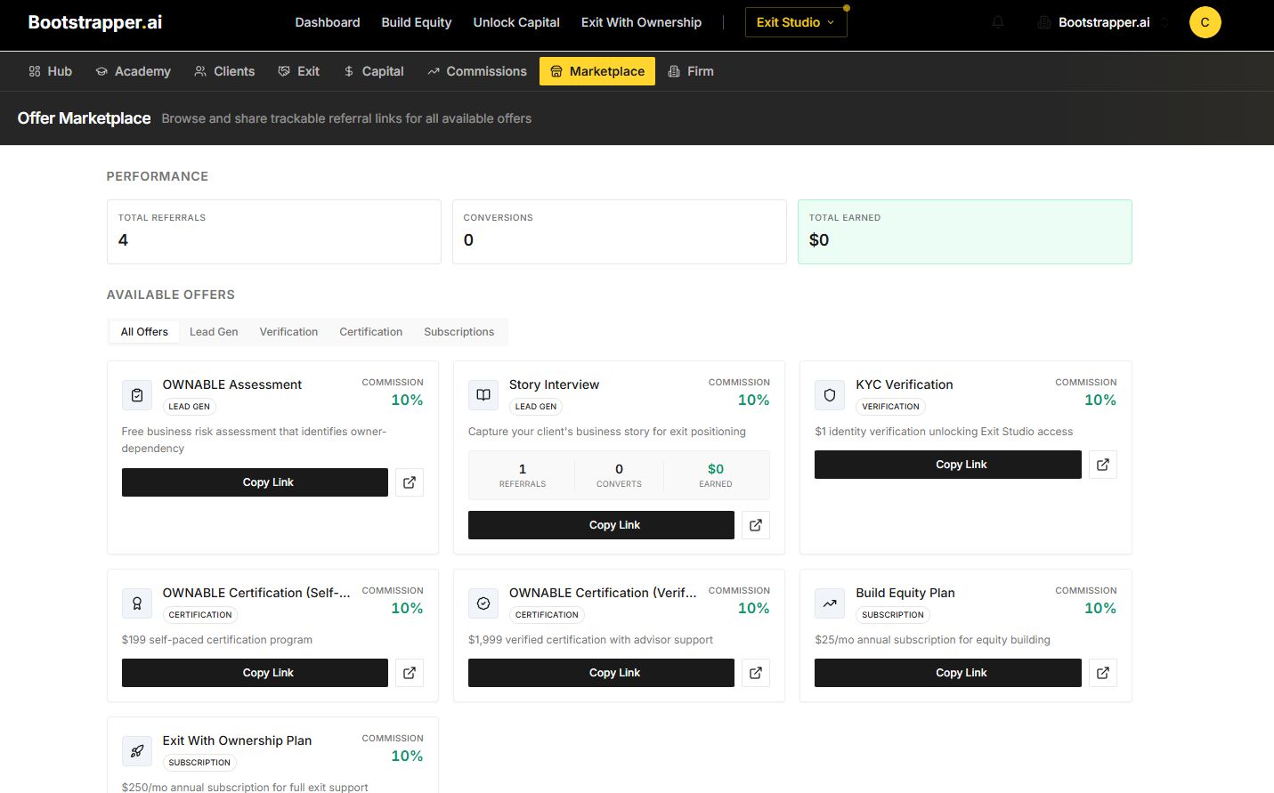Open Exit With Ownership top link
Viewport: 1274px width, 793px height.
641,22
